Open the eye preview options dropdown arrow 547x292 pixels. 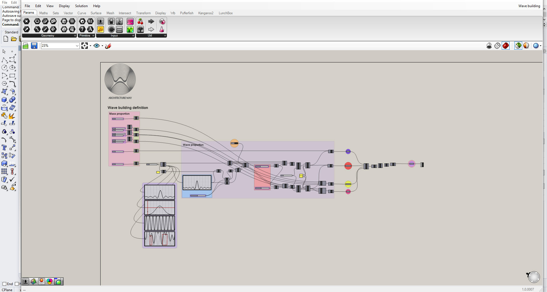[x=102, y=46]
